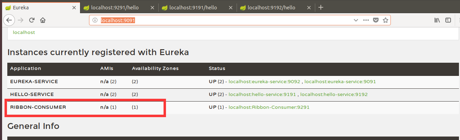
Task: Switch to the localhost:9192/hello tab
Action: click(276, 7)
